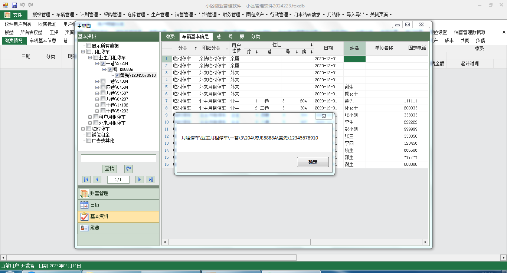Image resolution: width=507 pixels, height=273 pixels.
Task: Expand the 外来月租停车 tree node
Action: point(90,123)
